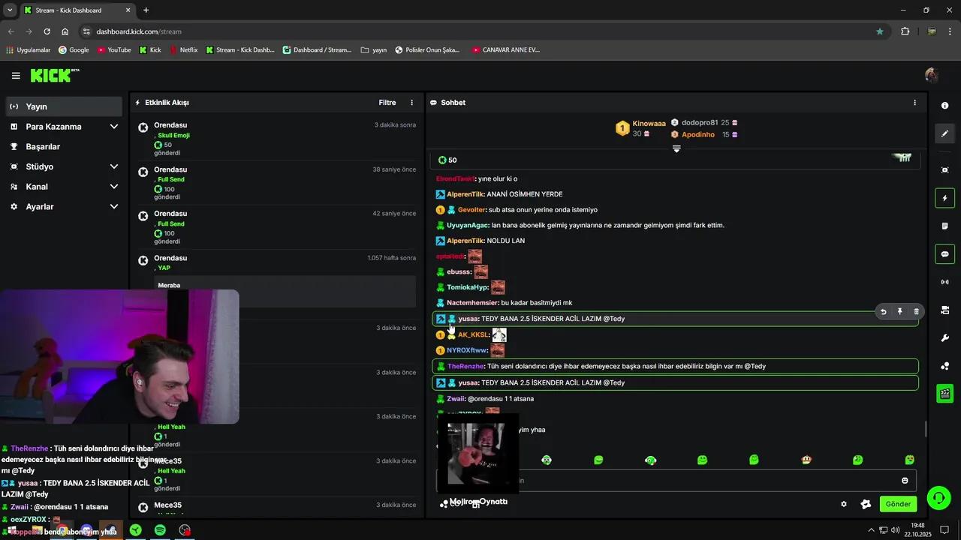
Task: Click the profile avatar at top right
Action: 932,75
